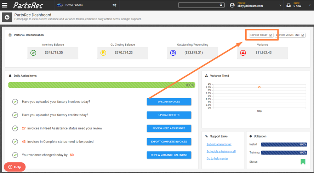Click the 0 new inbox text
Viewport: 314px width, 173px height.
point(297,6)
